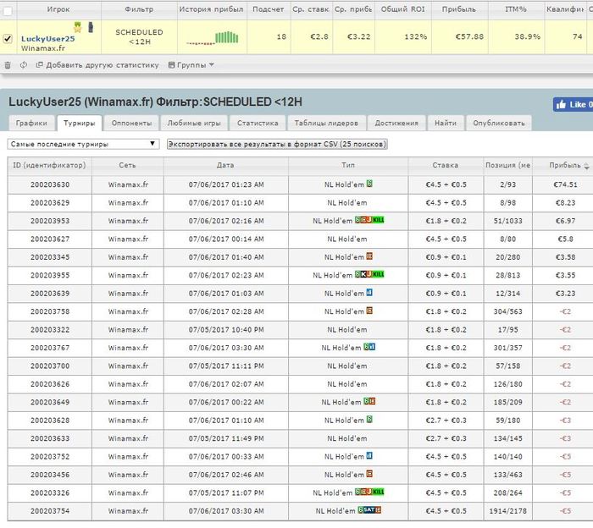Click KILL badge in row 200203953
Image resolution: width=593 pixels, height=528 pixels.
pos(379,220)
